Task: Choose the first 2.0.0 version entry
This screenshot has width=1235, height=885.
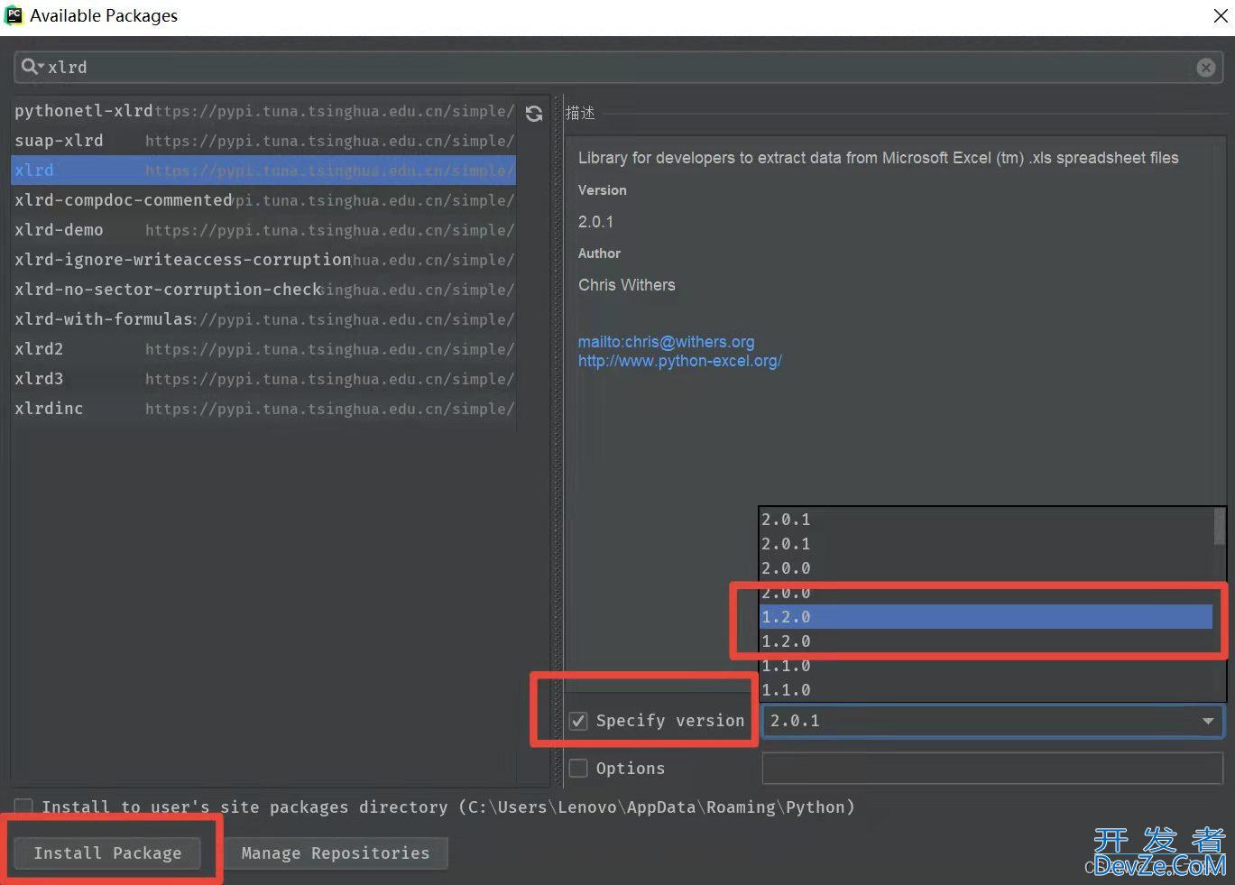Action: (x=987, y=568)
